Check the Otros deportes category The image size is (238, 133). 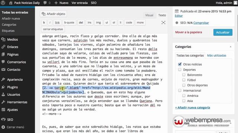184,85
